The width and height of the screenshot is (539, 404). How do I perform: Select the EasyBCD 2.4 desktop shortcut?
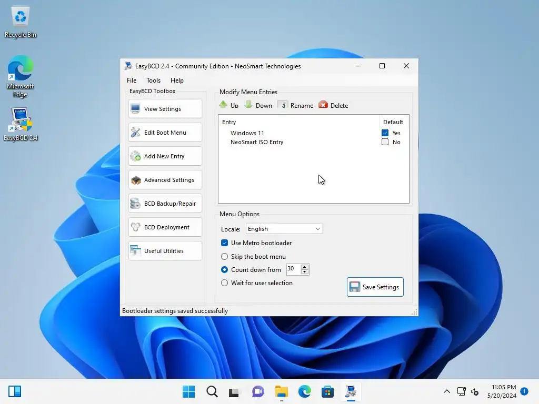[x=21, y=124]
